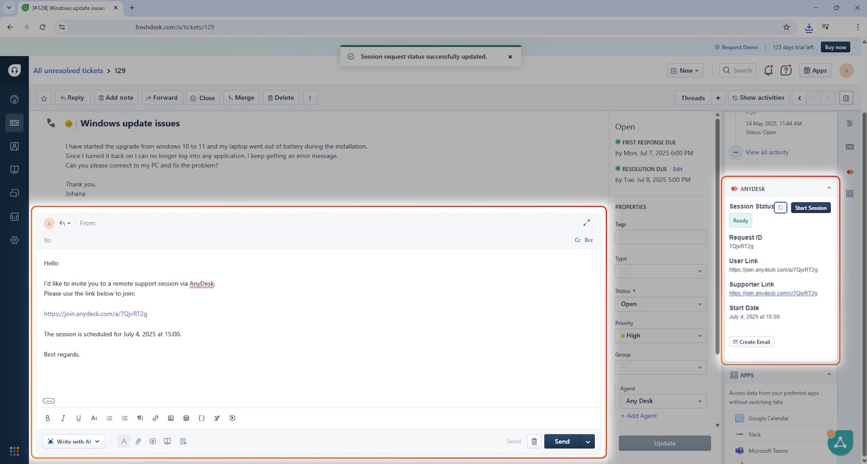Apply italic formatting in the reply editor
Image resolution: width=867 pixels, height=464 pixels.
63,418
